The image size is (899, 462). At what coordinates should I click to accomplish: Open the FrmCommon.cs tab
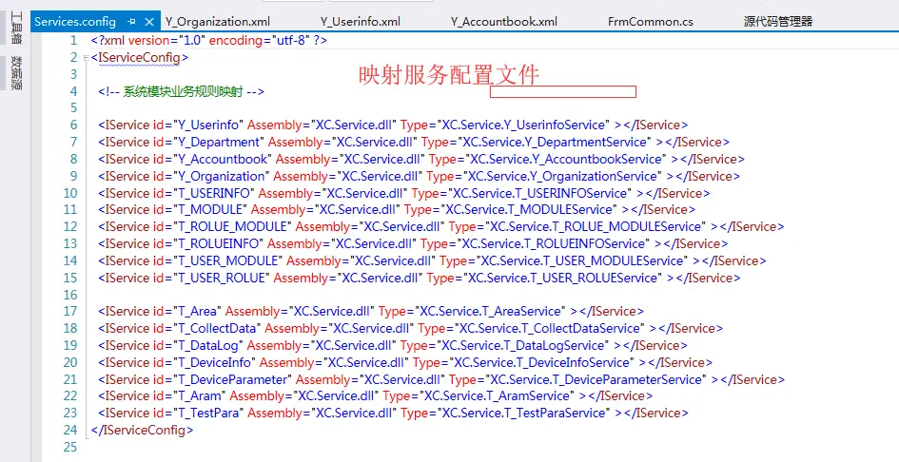(x=650, y=22)
